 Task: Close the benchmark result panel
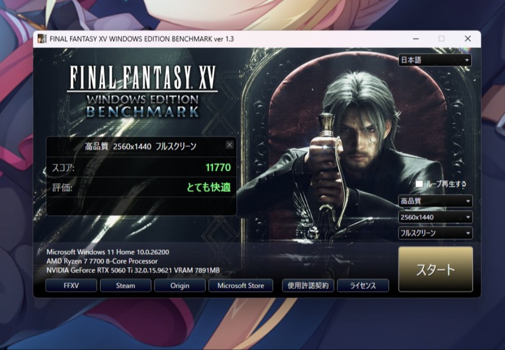click(229, 145)
